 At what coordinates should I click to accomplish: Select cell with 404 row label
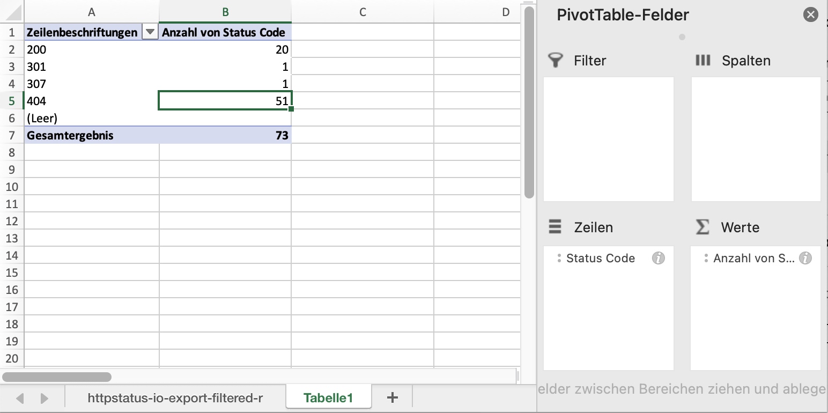91,101
